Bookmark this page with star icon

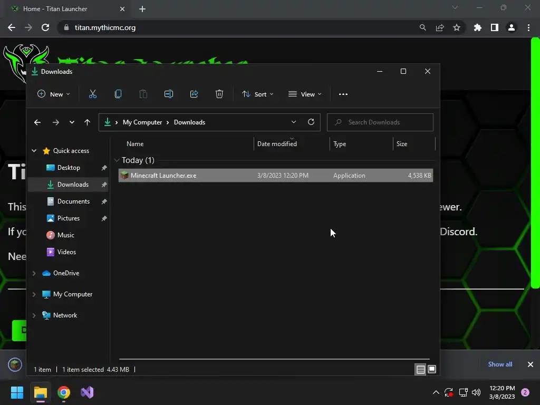click(457, 27)
